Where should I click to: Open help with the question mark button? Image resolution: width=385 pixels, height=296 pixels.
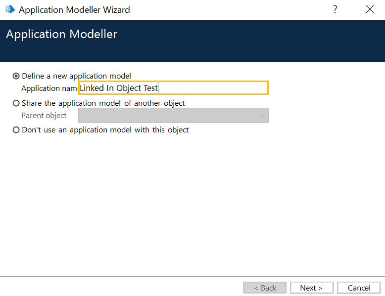click(x=335, y=9)
